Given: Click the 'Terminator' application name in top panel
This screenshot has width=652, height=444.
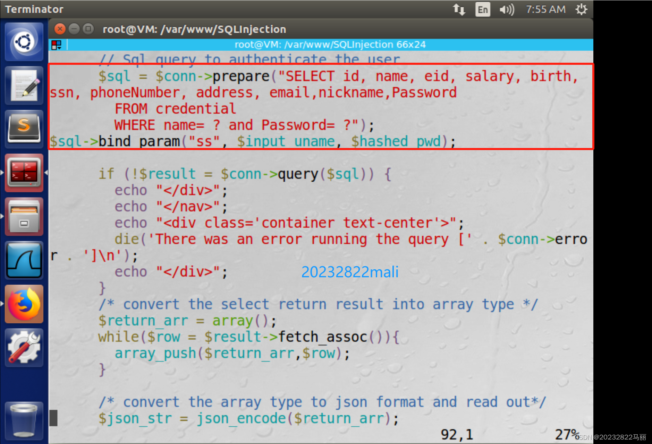Looking at the screenshot, I should [x=34, y=9].
